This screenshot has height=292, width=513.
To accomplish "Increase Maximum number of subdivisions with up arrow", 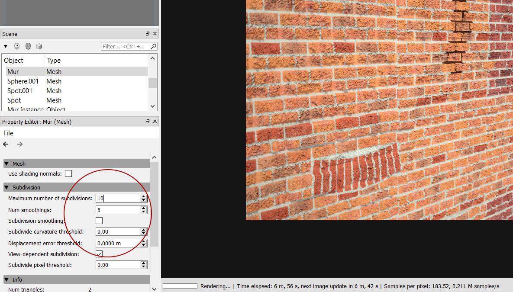I will coord(144,196).
